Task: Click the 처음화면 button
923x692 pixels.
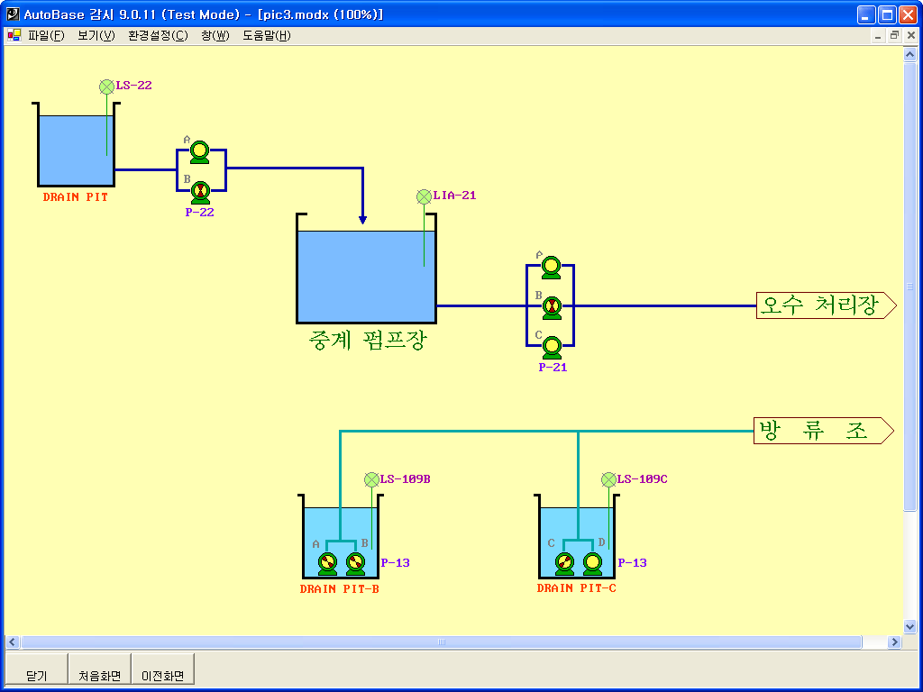Action: tap(99, 675)
